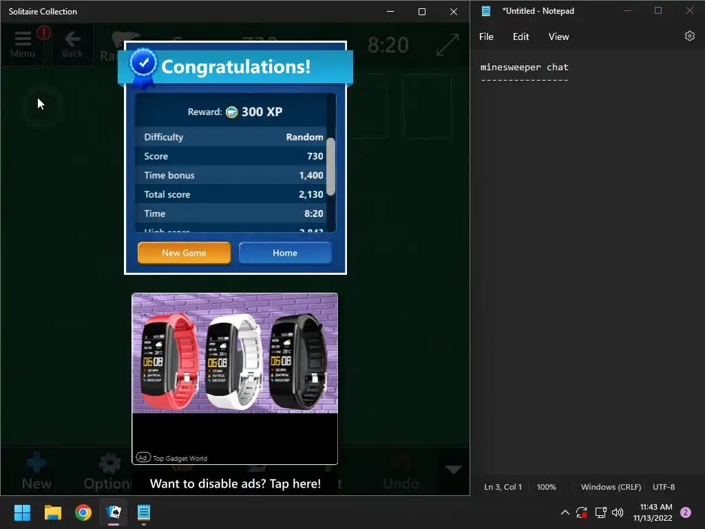This screenshot has height=529, width=705.
Task: Click UTF-8 encoding in the status bar
Action: pyautogui.click(x=664, y=487)
